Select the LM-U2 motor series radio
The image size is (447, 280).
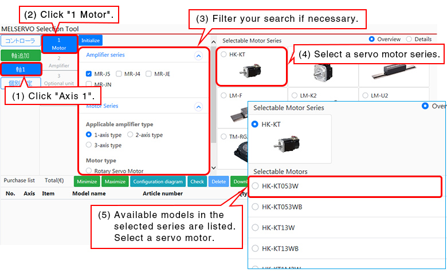[x=365, y=95]
